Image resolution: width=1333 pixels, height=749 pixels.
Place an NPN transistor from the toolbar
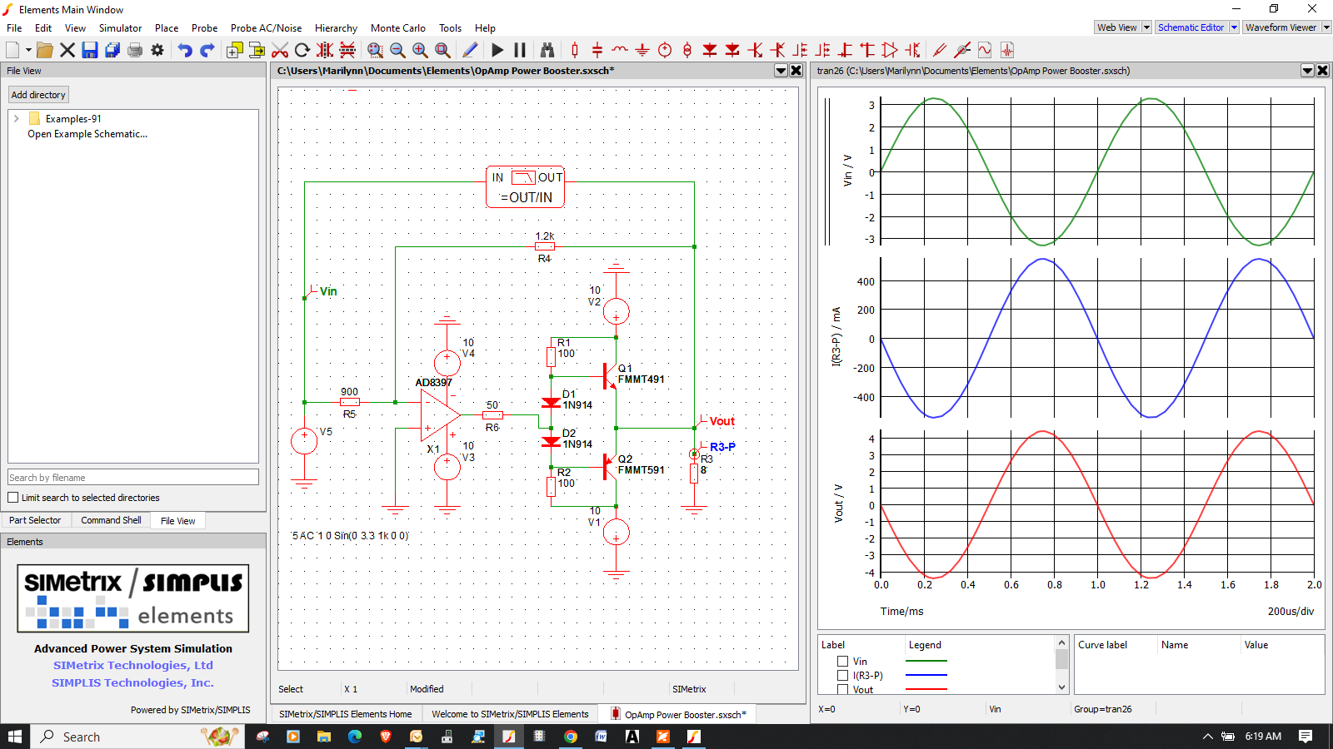(755, 50)
